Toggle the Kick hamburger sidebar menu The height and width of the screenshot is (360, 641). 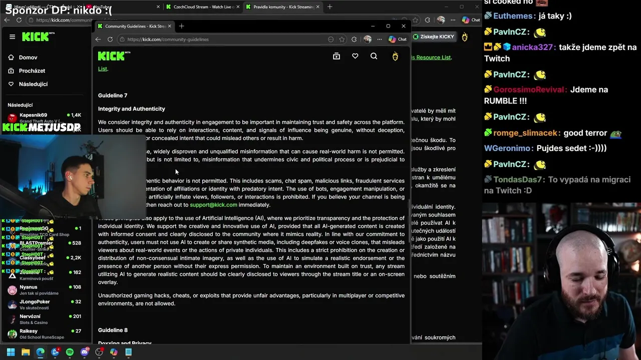point(12,36)
